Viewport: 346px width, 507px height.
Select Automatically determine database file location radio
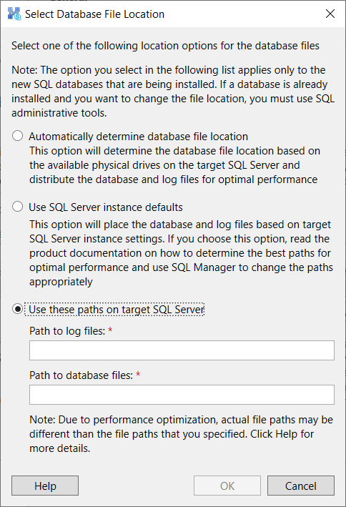[17, 136]
